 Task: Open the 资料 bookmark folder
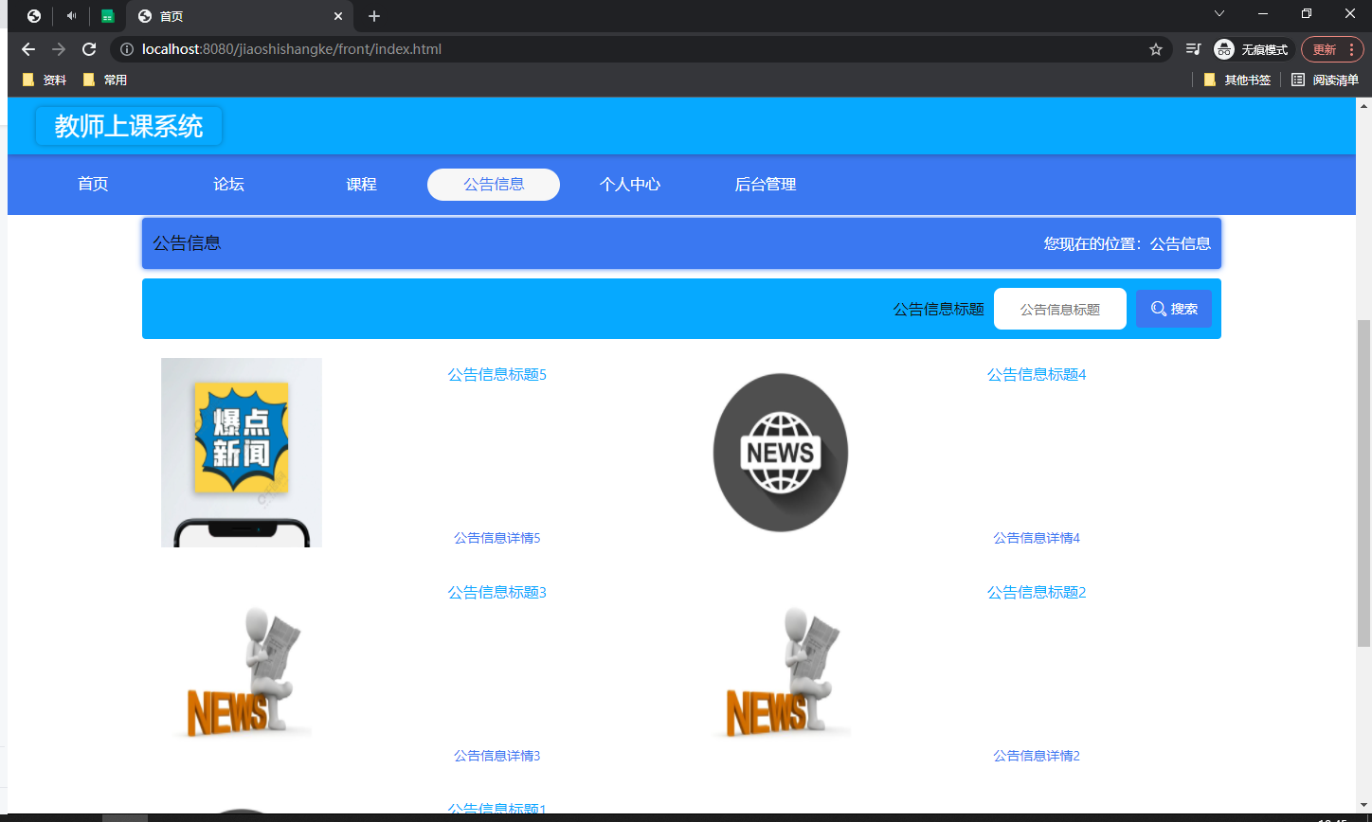pos(45,80)
